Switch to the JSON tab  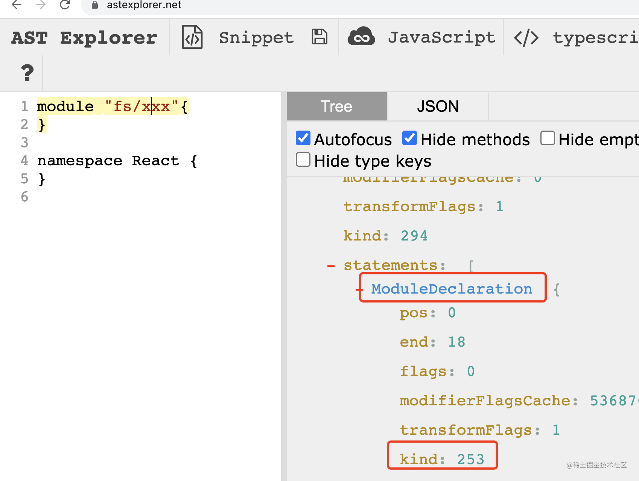coord(438,107)
